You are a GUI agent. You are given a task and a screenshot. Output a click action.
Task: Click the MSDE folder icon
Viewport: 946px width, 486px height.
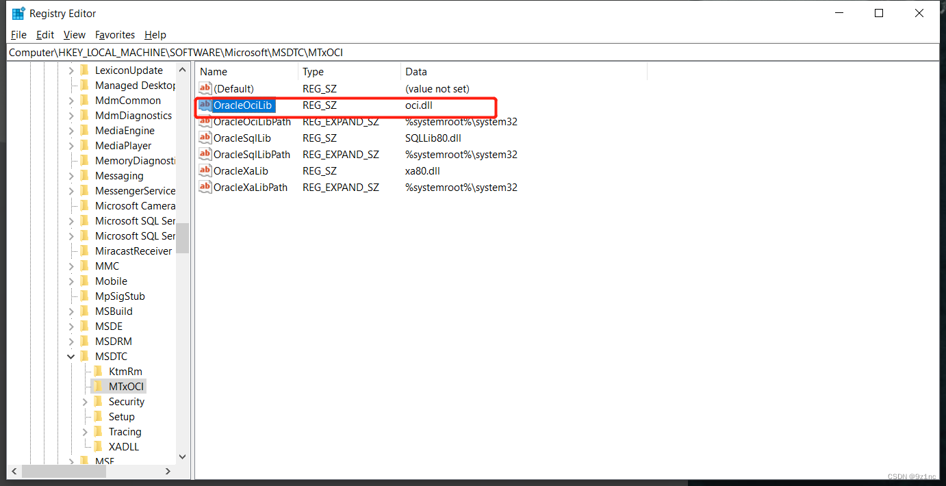85,327
